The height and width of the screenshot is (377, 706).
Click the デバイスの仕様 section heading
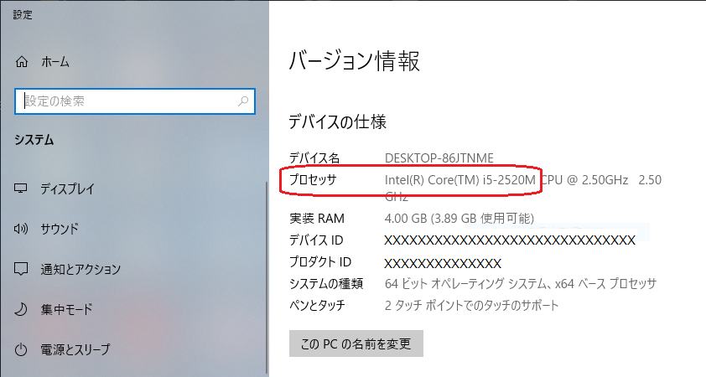coord(337,122)
